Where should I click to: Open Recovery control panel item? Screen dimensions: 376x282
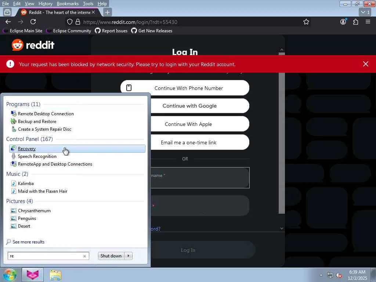tap(77, 149)
